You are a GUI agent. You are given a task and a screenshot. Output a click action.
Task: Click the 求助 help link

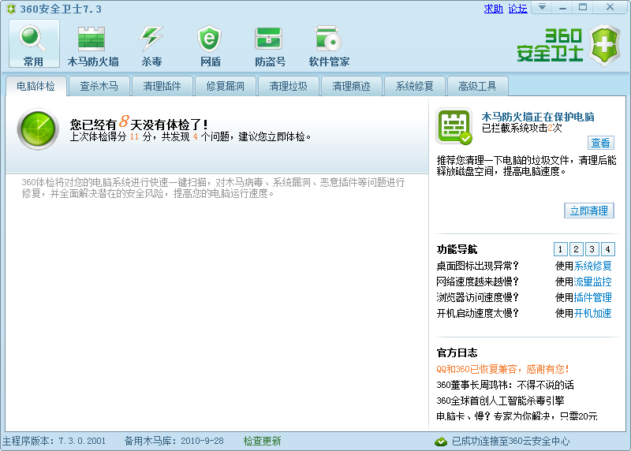[x=494, y=9]
